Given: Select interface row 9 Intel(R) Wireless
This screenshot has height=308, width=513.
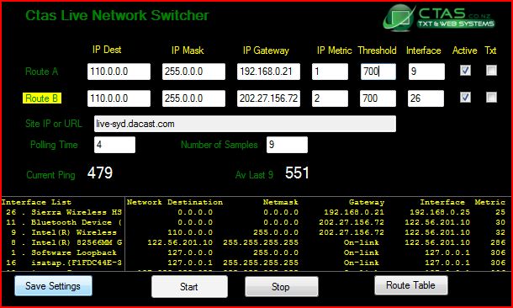Looking at the screenshot, I should coord(64,232).
